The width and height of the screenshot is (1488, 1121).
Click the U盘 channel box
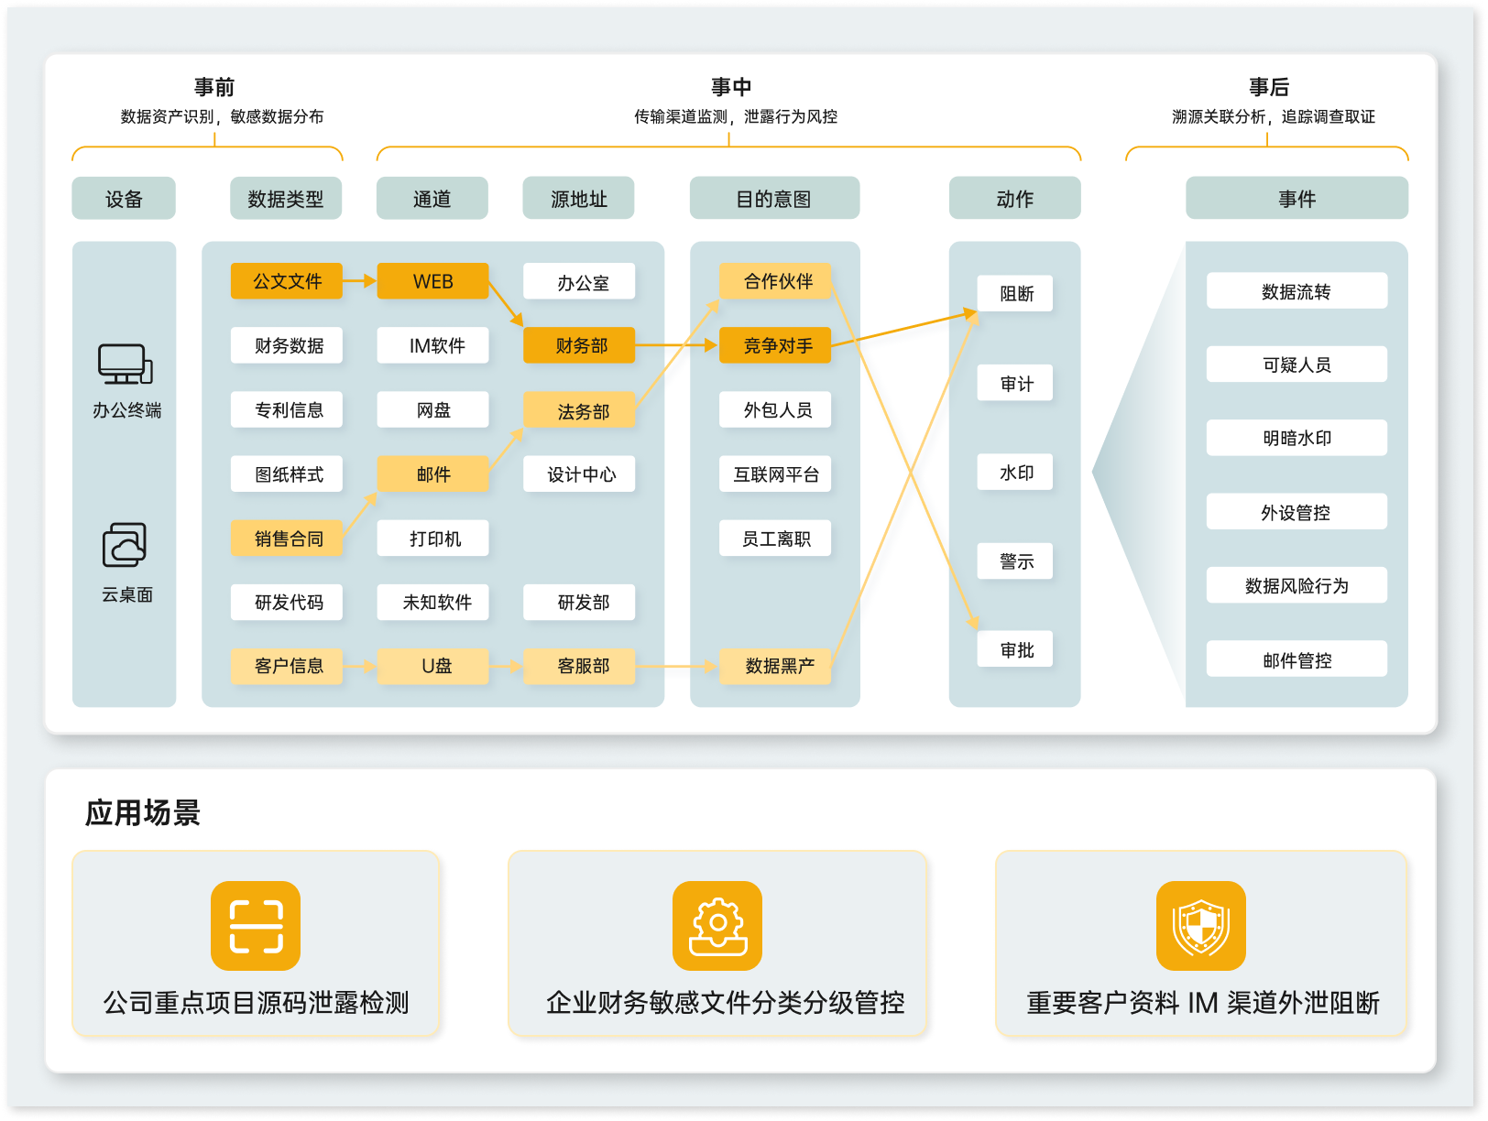point(433,666)
